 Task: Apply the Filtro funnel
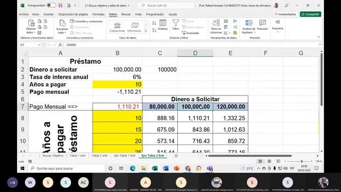[175, 25]
